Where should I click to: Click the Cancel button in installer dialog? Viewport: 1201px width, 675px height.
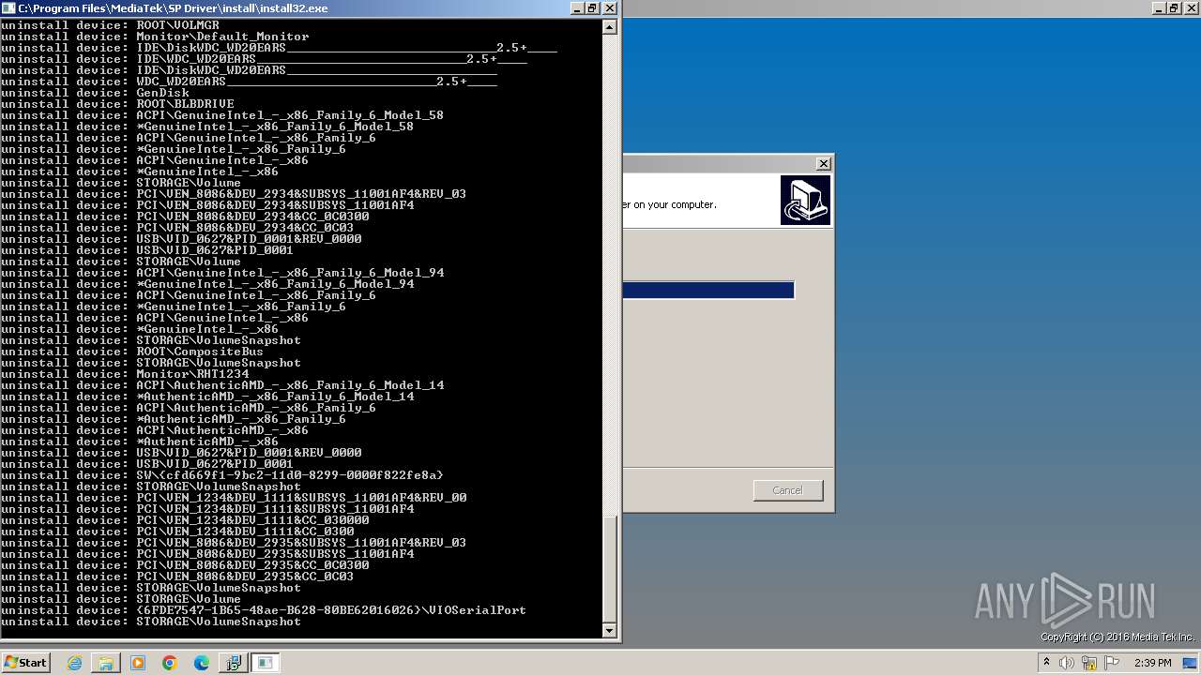(x=788, y=490)
